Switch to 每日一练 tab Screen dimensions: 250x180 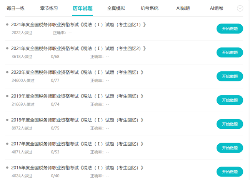(x=15, y=8)
